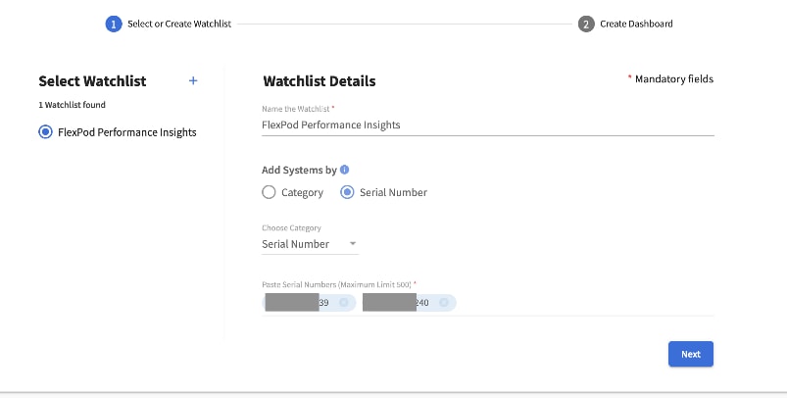Open Add Systems by info icon
Viewport: 787px width, 398px height.
click(344, 170)
